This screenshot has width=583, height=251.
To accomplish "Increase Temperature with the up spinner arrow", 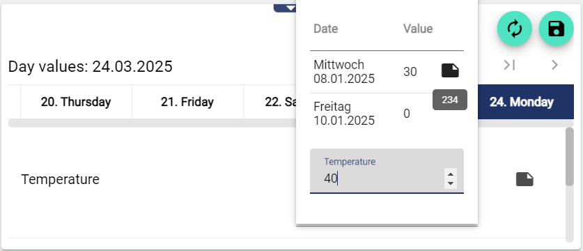I will coord(451,174).
